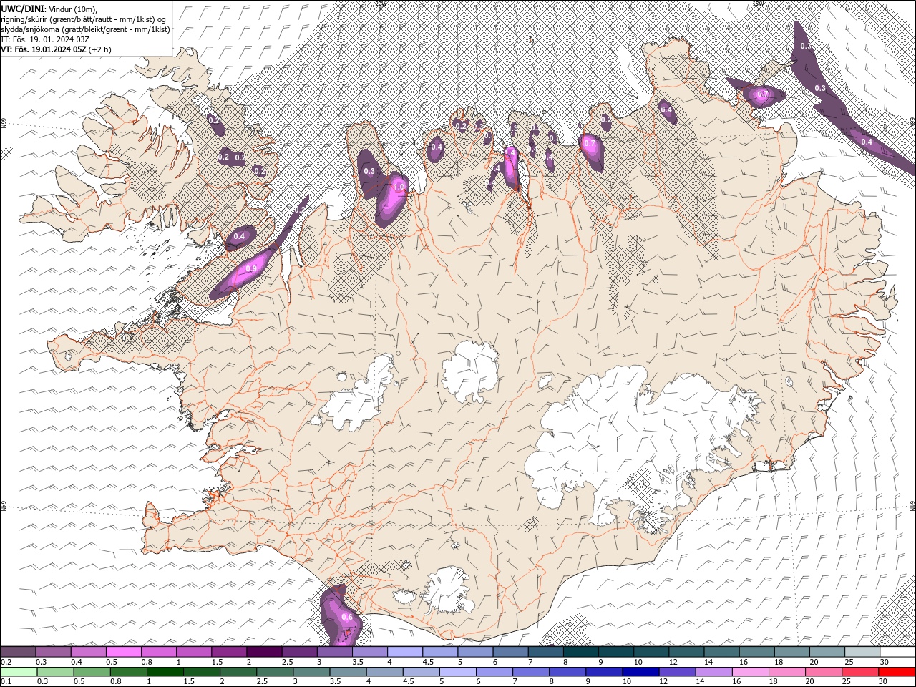Pick the violet 12 swatch in lower legend
This screenshot has width=916, height=687.
678,672
